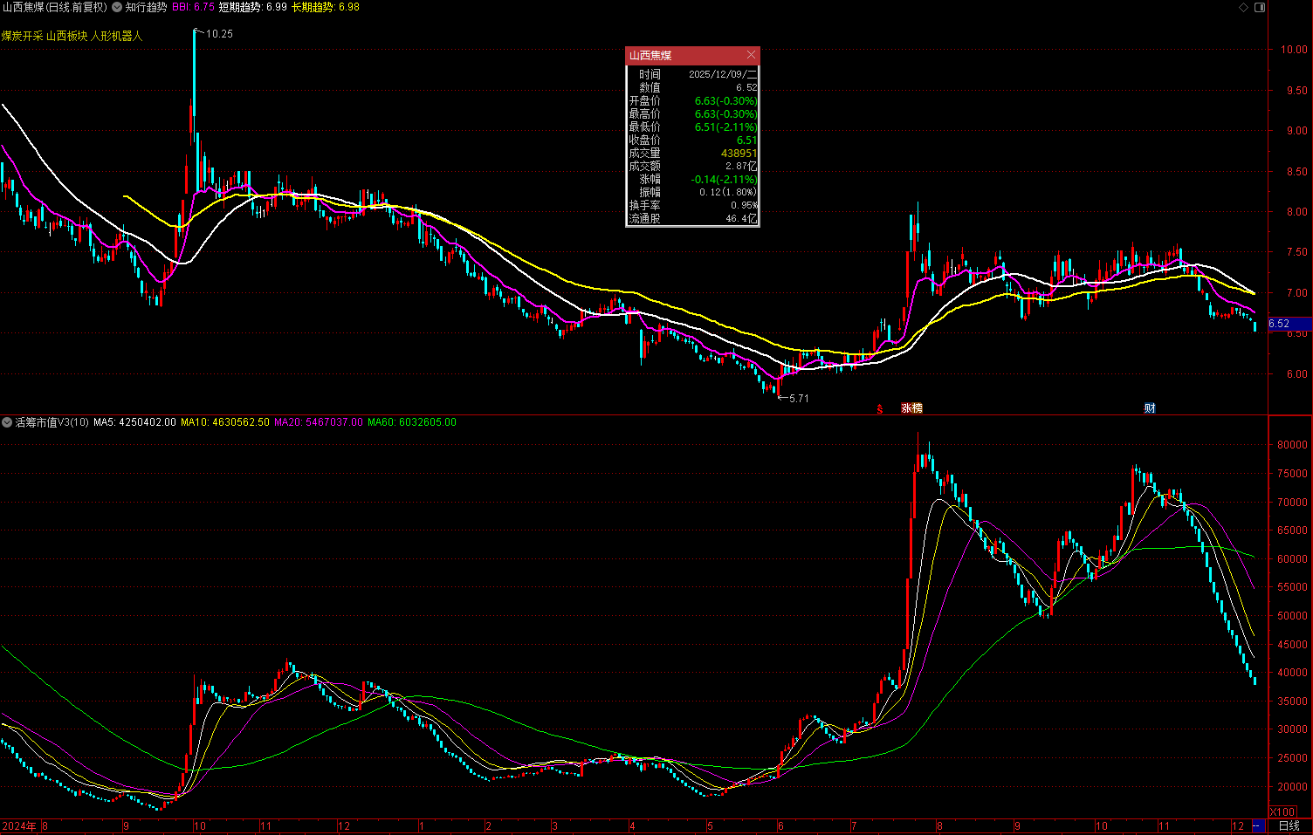Click the 财 financial report marker
Screen dimensions: 1313x835
point(1150,408)
